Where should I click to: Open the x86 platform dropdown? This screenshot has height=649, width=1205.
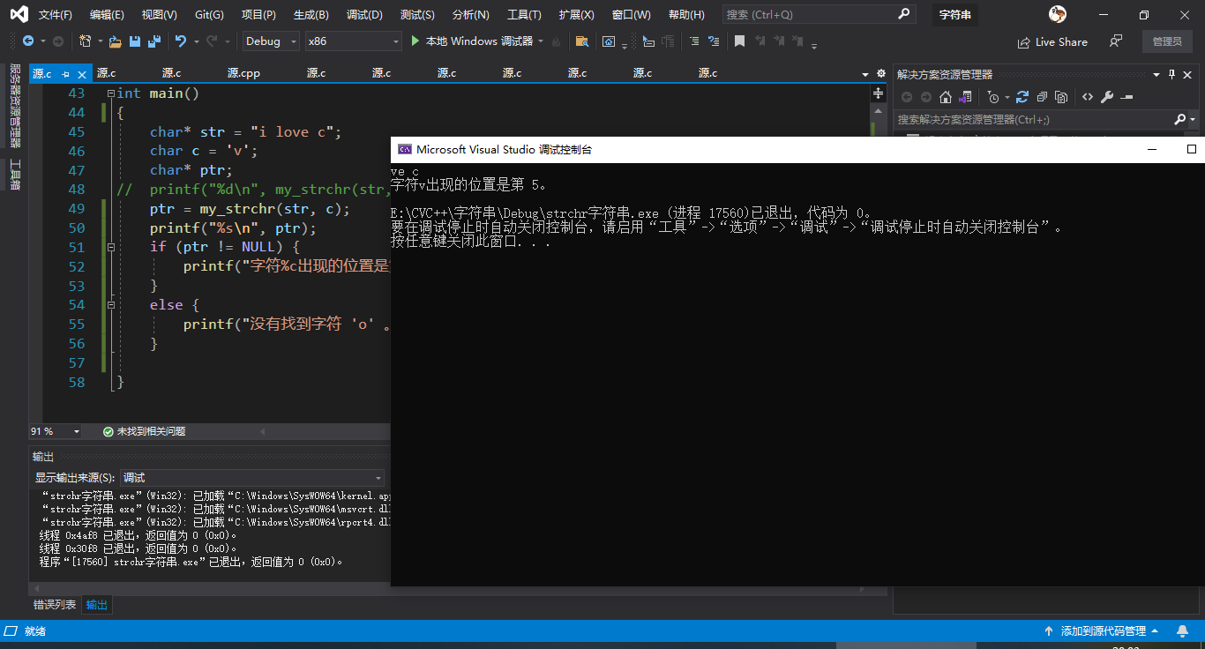tap(353, 41)
